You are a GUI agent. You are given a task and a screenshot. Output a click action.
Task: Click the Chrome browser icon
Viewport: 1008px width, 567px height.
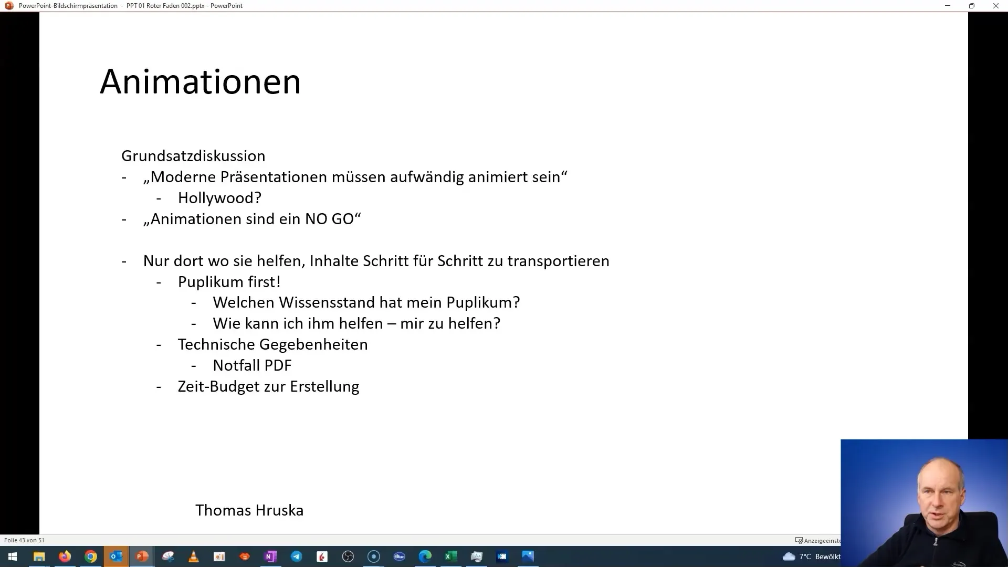click(x=91, y=556)
